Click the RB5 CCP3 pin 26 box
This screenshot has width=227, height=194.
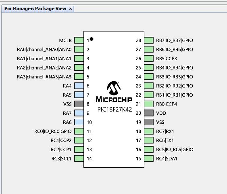click(x=149, y=59)
